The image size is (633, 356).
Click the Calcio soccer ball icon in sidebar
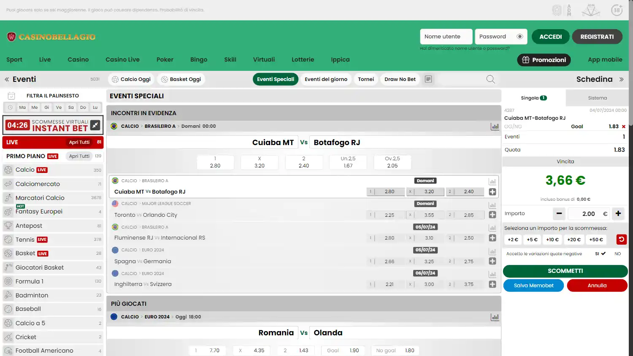point(8,170)
